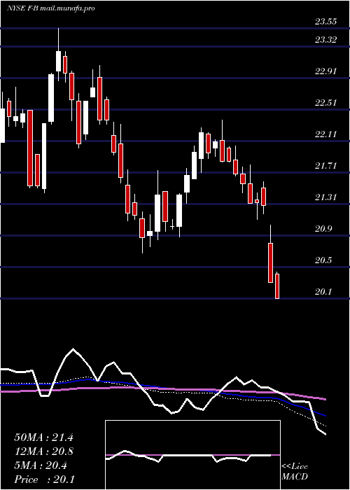Click the 23.55 price level label
This screenshot has width=350, height=490.
[325, 22]
